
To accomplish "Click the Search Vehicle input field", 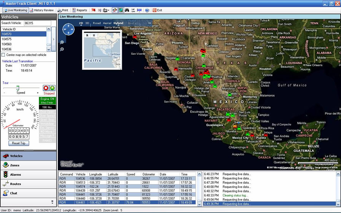I will 37,23.
